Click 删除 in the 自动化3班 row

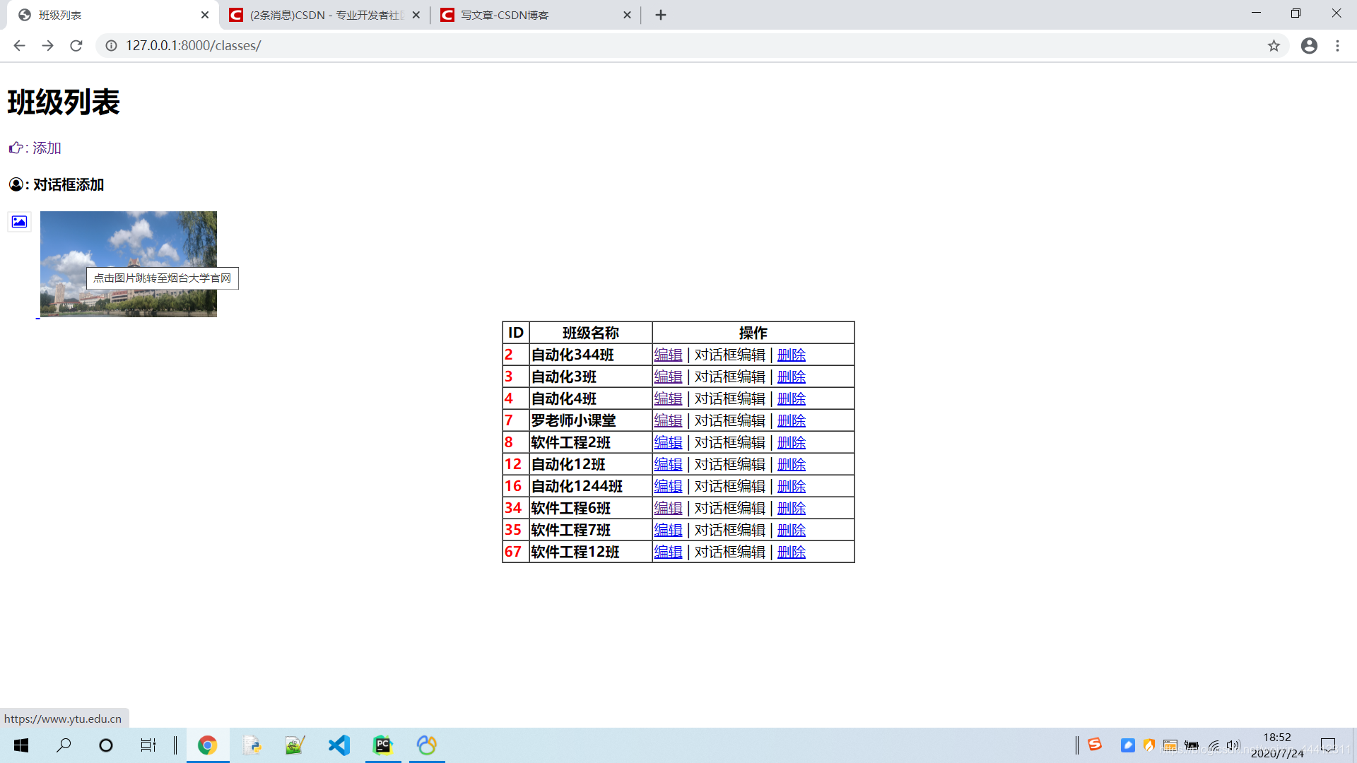[x=792, y=377]
